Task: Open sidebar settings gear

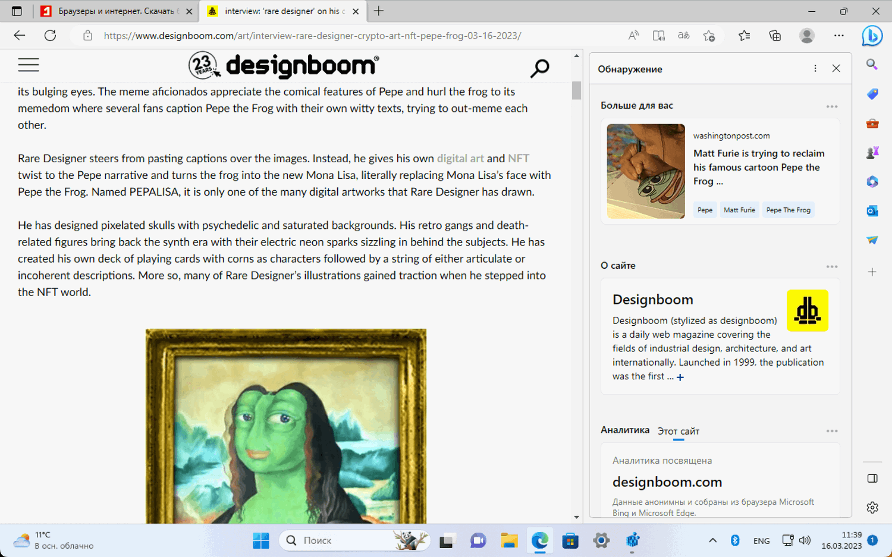Action: click(x=872, y=507)
